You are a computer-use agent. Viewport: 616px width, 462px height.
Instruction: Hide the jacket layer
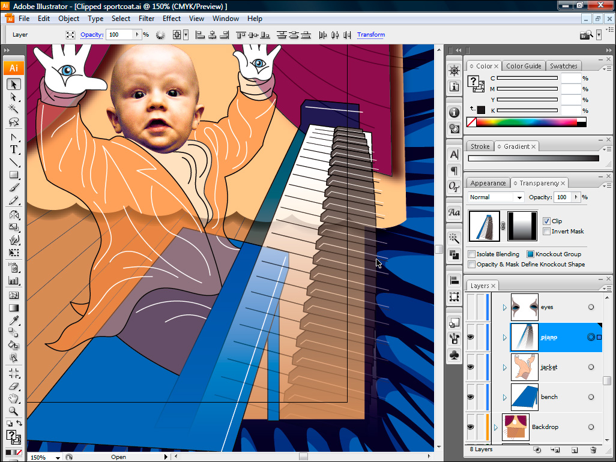[x=471, y=367]
